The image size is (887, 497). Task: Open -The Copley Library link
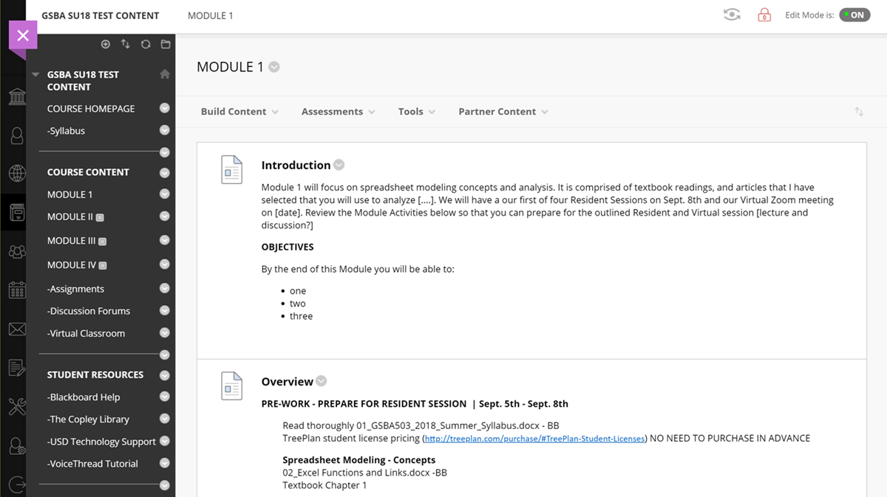pos(88,419)
